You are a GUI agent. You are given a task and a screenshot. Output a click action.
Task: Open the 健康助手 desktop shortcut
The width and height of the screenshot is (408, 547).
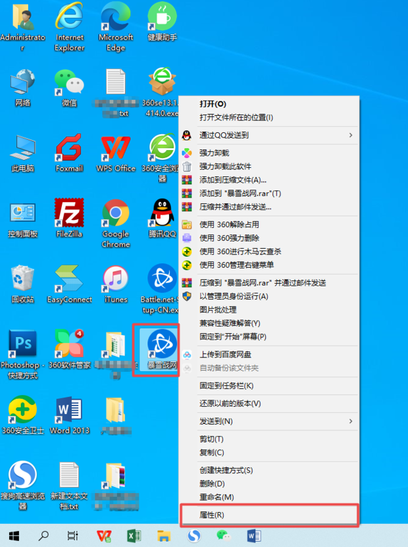click(162, 16)
